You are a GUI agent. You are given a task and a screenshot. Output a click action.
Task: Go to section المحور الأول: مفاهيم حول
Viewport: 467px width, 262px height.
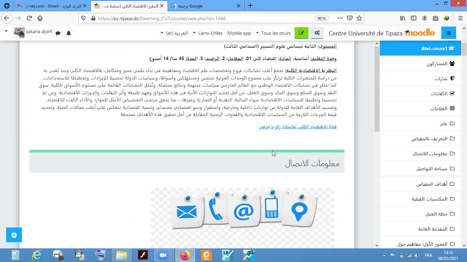click(420, 243)
